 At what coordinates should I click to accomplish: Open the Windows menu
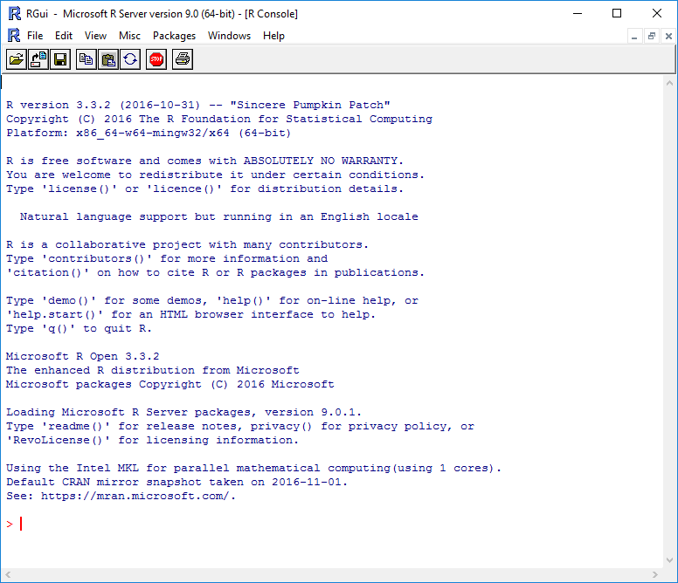[229, 36]
